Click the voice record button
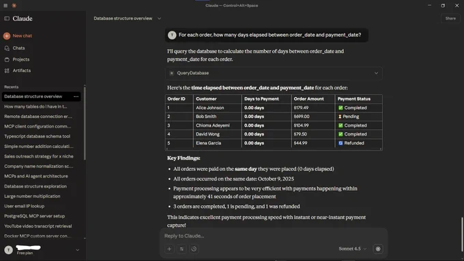464x261 pixels. point(378,249)
